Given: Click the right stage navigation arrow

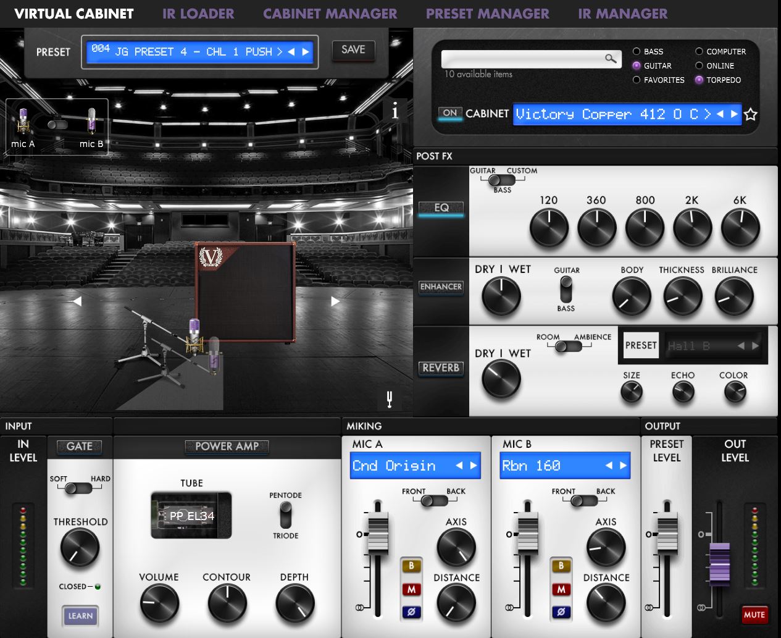Looking at the screenshot, I should click(335, 301).
